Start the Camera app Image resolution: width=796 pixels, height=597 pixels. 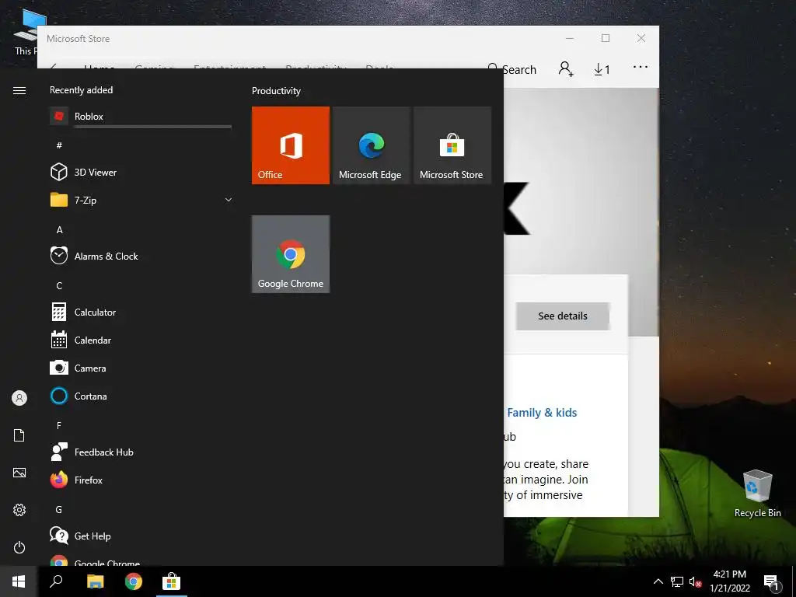point(141,368)
